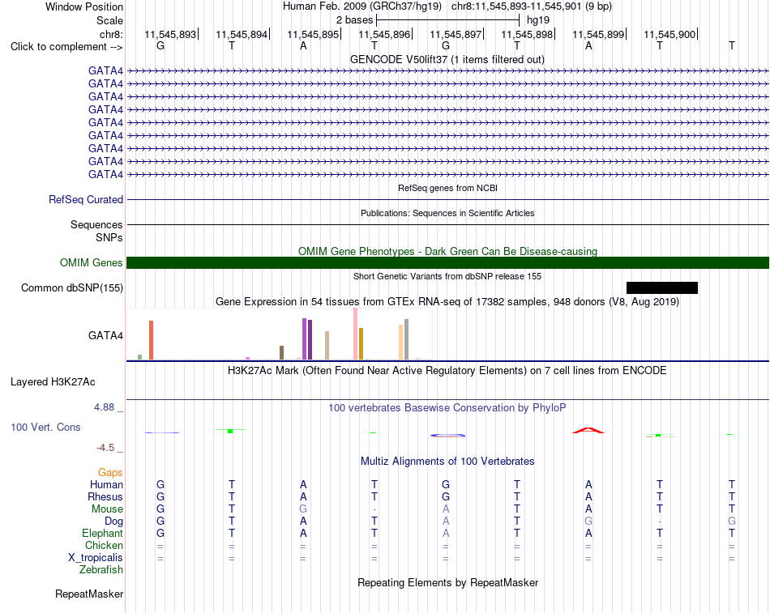Open 'Publications: Sequences in Scientific Articles' title
This screenshot has height=613, width=770.
pyautogui.click(x=447, y=213)
